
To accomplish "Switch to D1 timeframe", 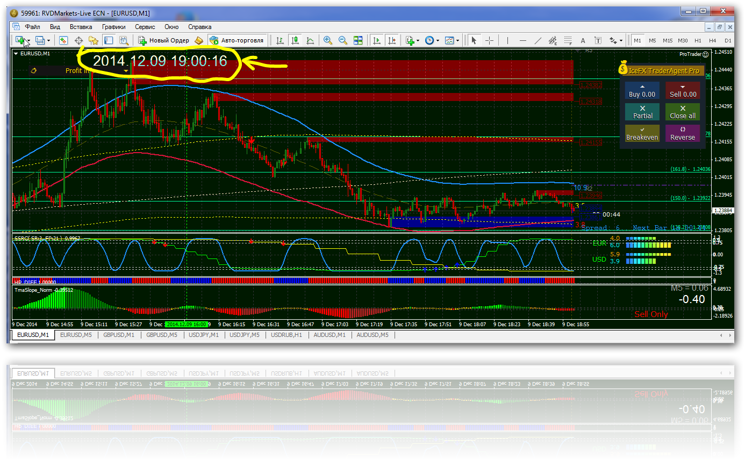I will [x=728, y=40].
